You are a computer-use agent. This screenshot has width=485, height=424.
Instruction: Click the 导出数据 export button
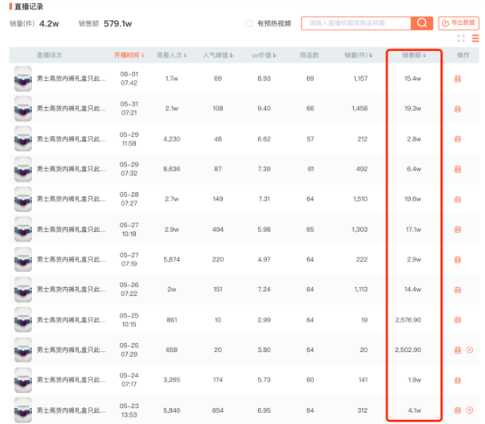click(x=459, y=23)
